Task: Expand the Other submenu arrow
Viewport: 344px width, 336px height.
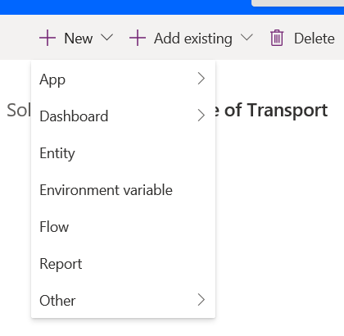Action: [201, 300]
